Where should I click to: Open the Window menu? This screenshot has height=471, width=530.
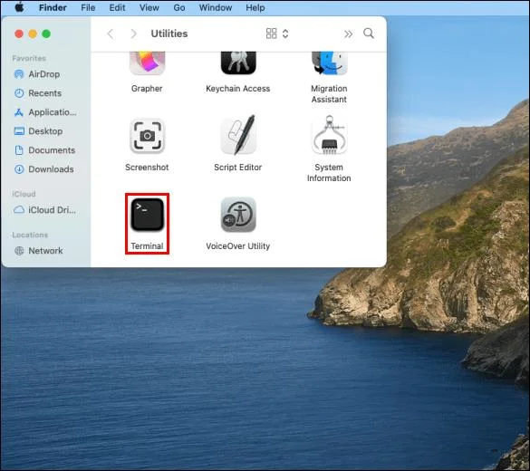point(216,7)
